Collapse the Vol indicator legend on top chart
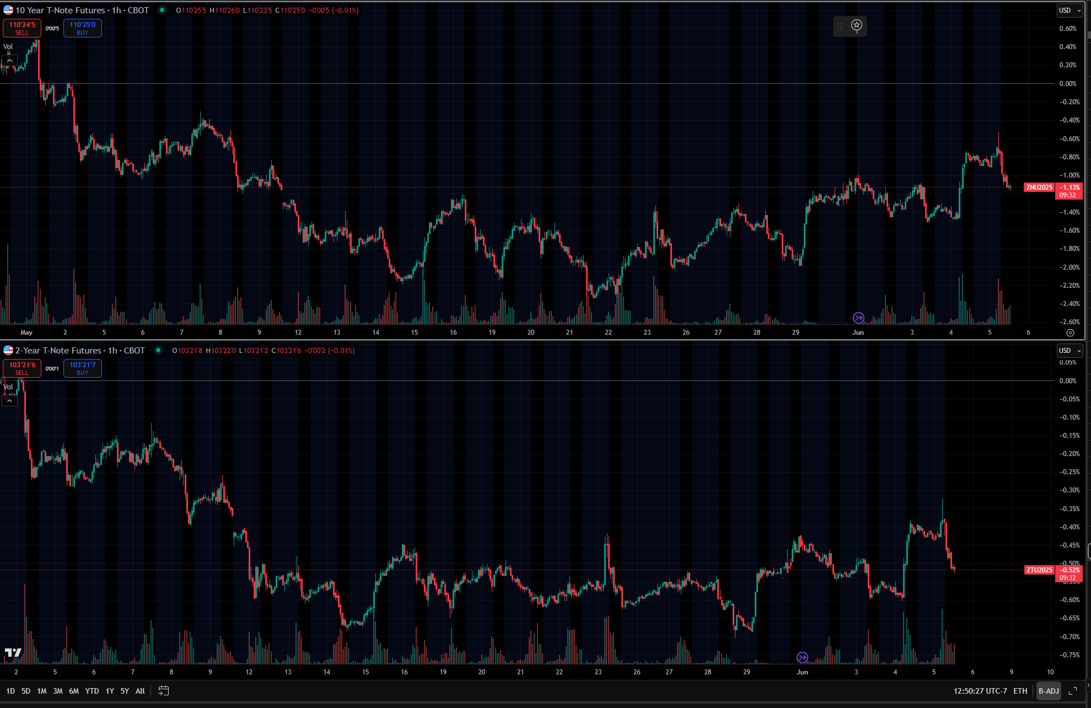This screenshot has height=708, width=1091. coord(9,61)
